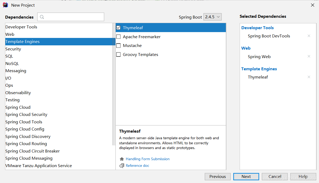The height and width of the screenshot is (183, 319).
Task: Remove Spring Boot DevTools with its X icon
Action: coord(309,36)
